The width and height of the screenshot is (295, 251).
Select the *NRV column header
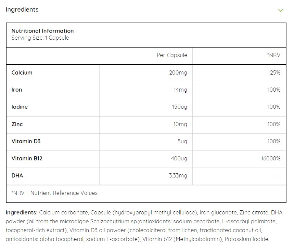[274, 55]
